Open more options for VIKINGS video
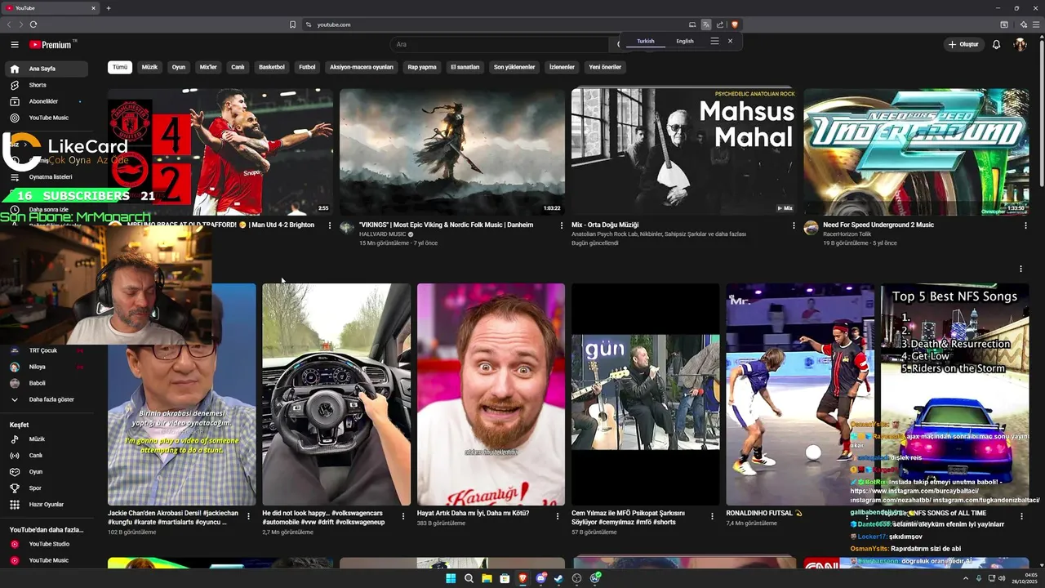Viewport: 1045px width, 588px height. (x=562, y=225)
